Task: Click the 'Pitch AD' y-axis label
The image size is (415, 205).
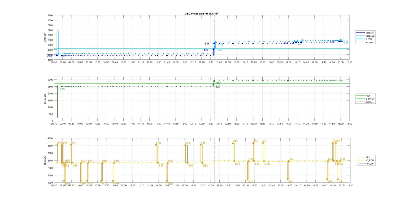Action: 46,99
